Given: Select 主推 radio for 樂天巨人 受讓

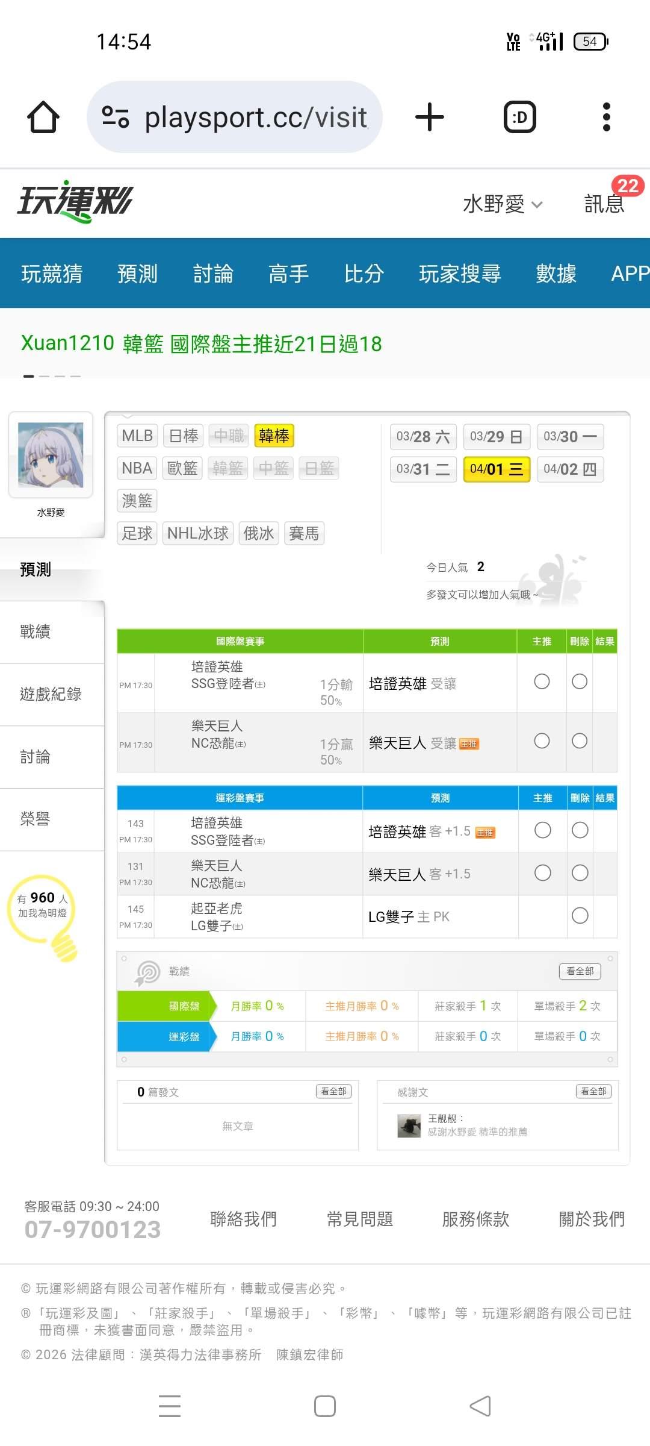Looking at the screenshot, I should tap(542, 740).
